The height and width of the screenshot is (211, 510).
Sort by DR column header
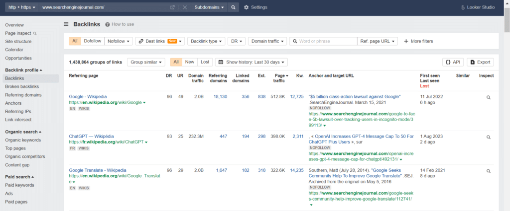169,76
